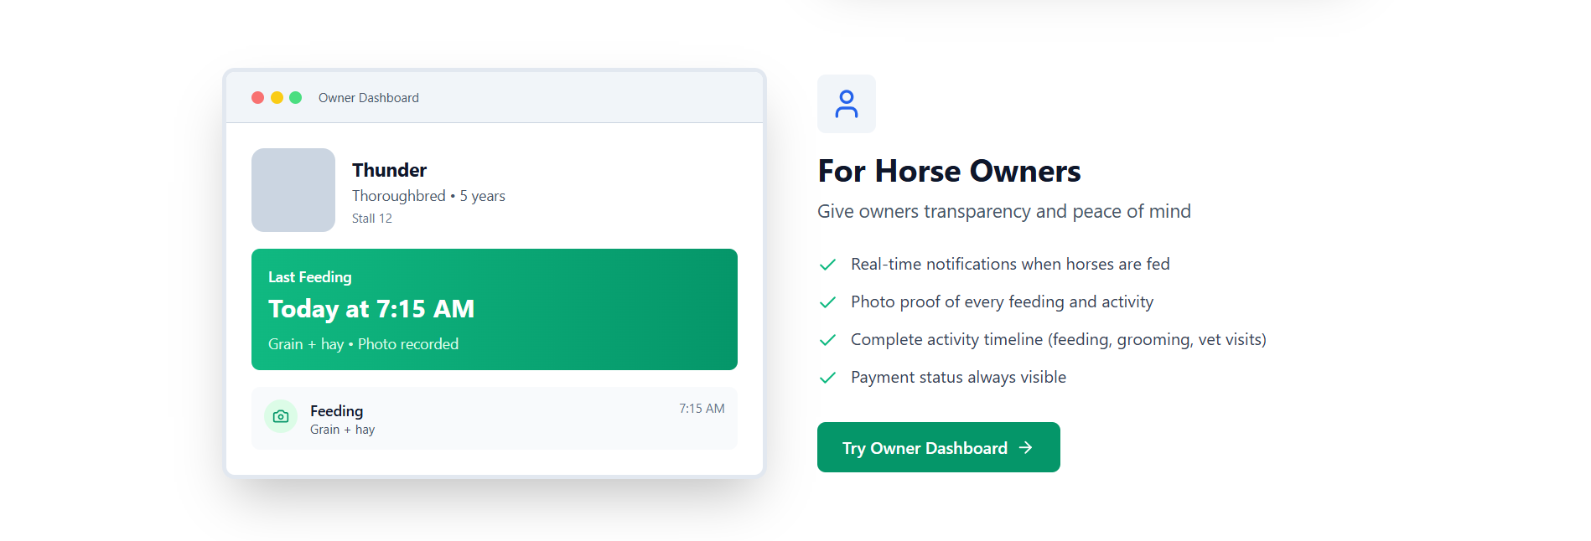Select the green Last Feeding card

(x=494, y=309)
